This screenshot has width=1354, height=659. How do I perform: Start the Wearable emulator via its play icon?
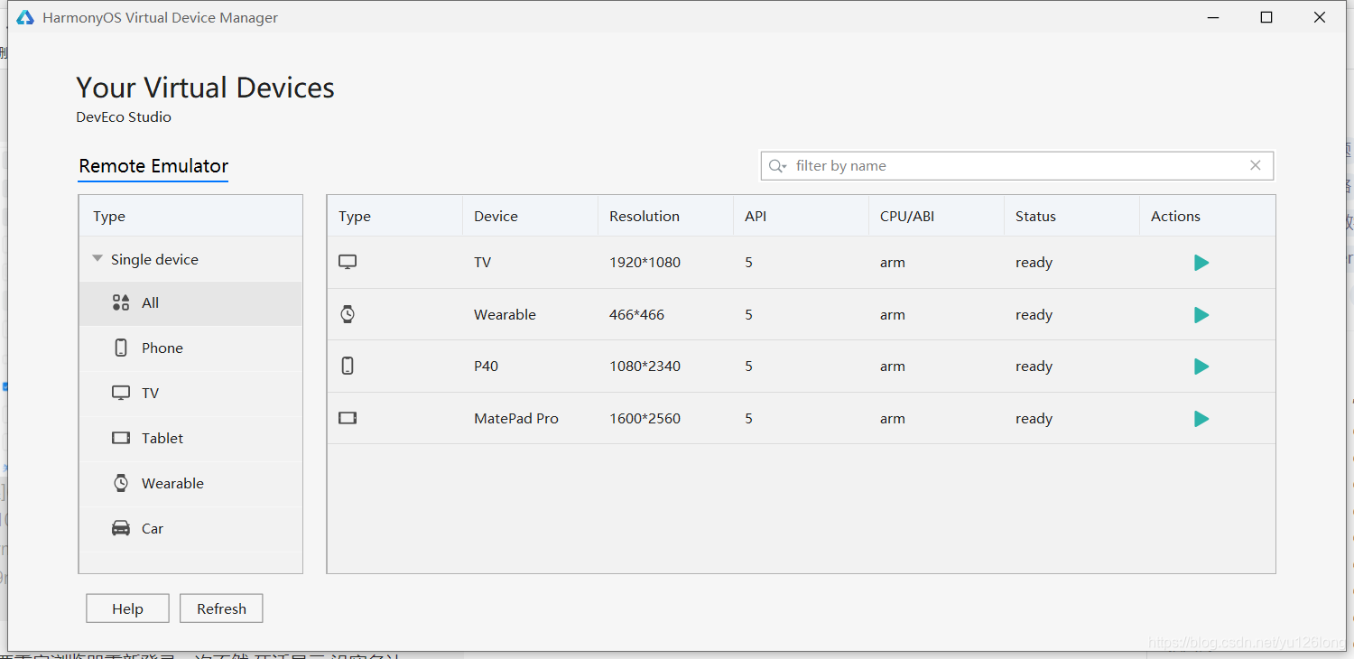point(1201,315)
